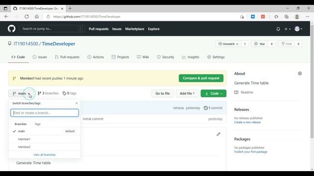The image size is (314, 176).
Task: Open the user avatar menu
Action: [x=298, y=29]
